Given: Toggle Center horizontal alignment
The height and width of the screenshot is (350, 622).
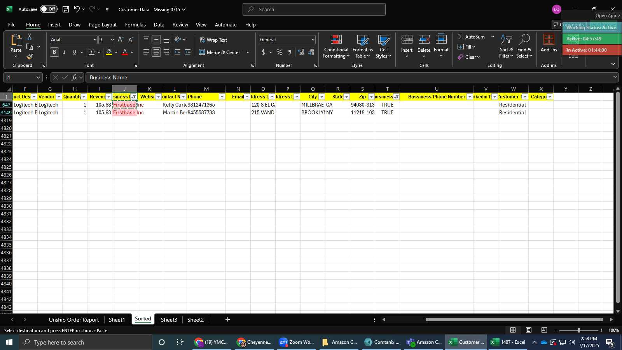Looking at the screenshot, I should point(156,52).
